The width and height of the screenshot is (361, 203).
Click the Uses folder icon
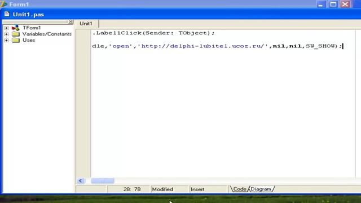point(16,40)
